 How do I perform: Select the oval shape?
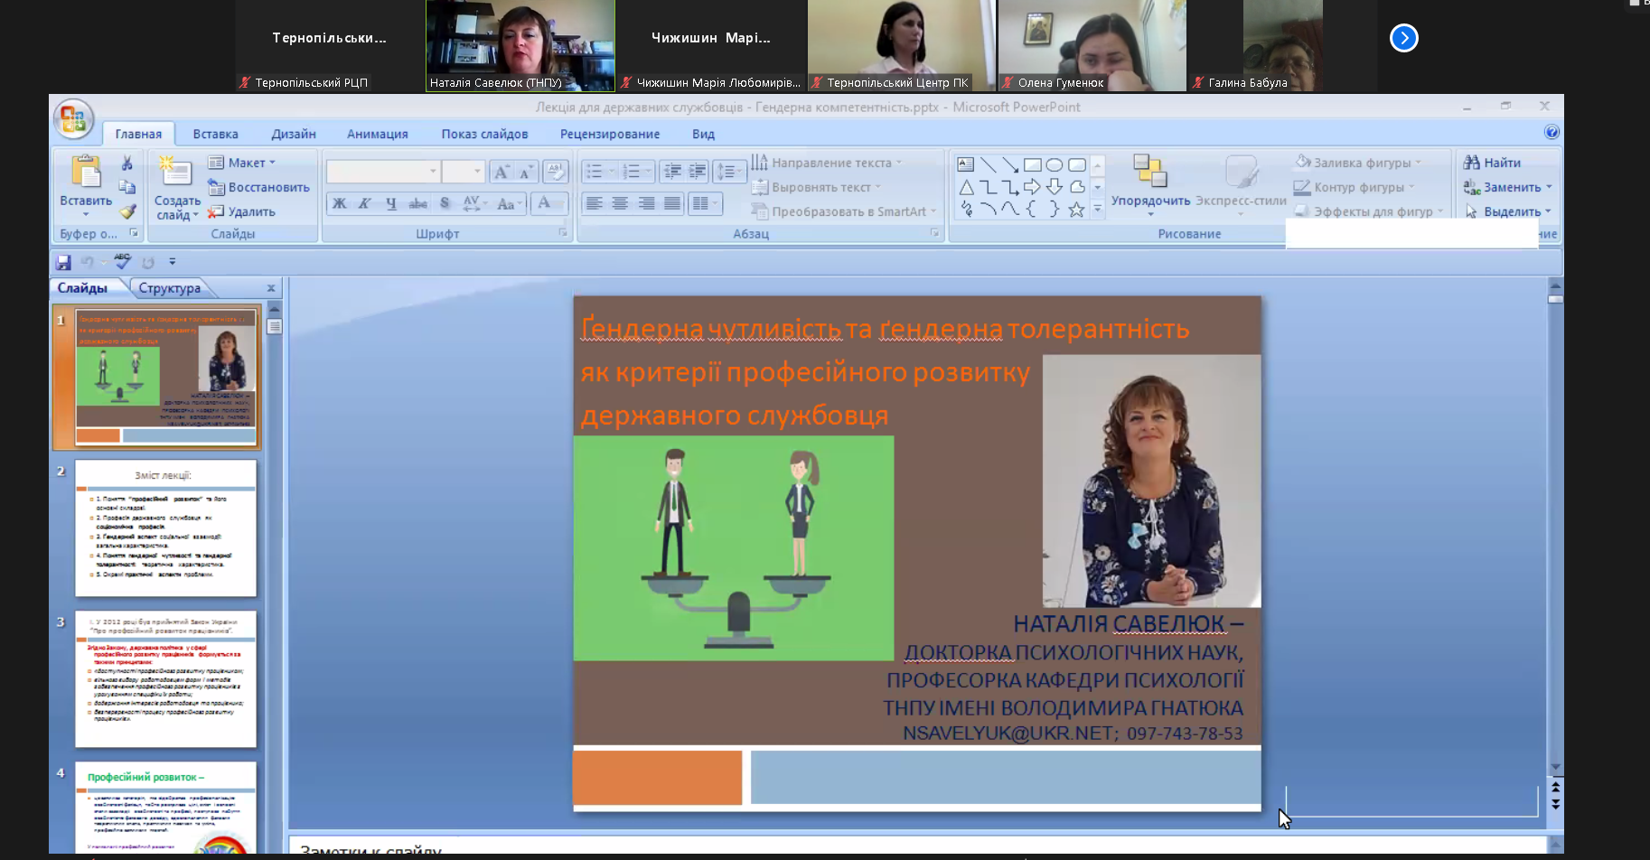[x=1055, y=164]
